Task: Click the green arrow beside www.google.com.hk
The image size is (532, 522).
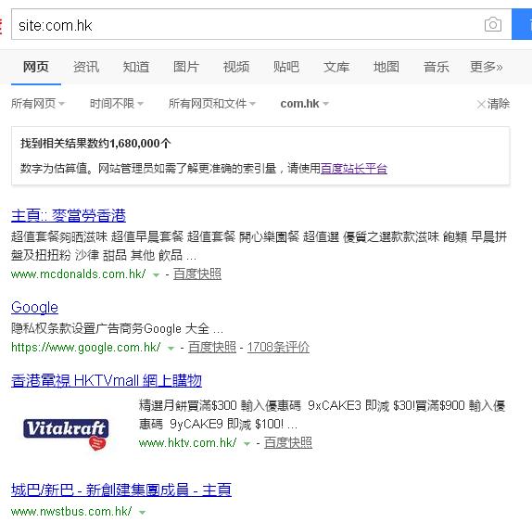Action: click(x=171, y=349)
